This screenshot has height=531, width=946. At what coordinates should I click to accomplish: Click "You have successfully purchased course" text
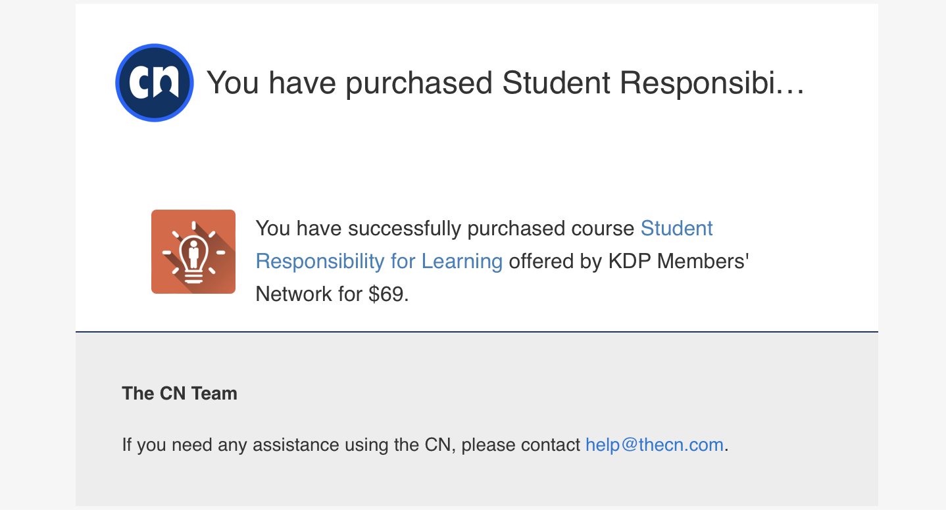coord(445,229)
